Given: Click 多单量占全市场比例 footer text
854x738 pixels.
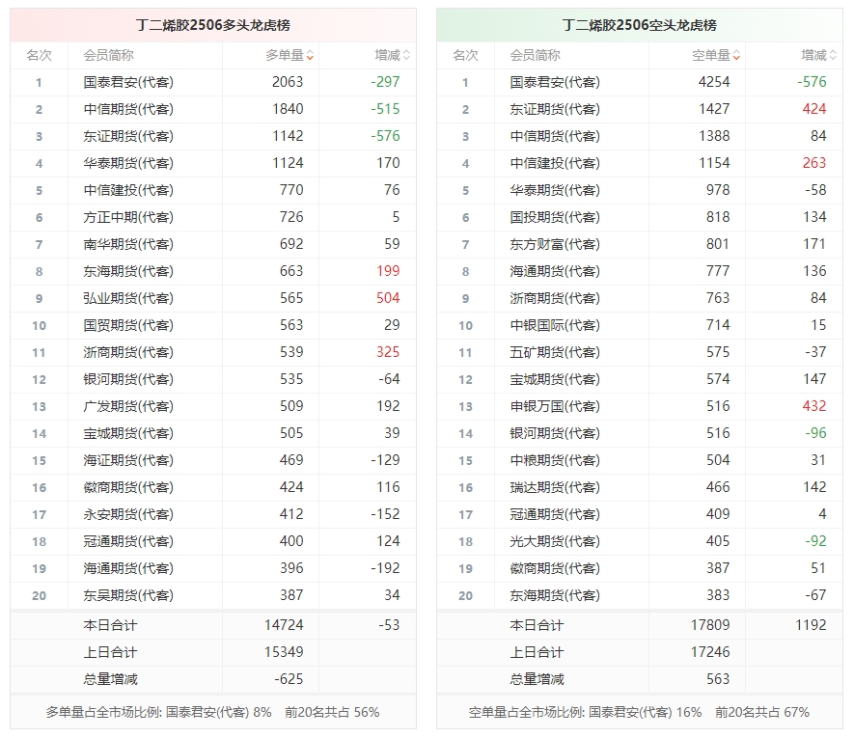Looking at the screenshot, I should click(x=212, y=712).
